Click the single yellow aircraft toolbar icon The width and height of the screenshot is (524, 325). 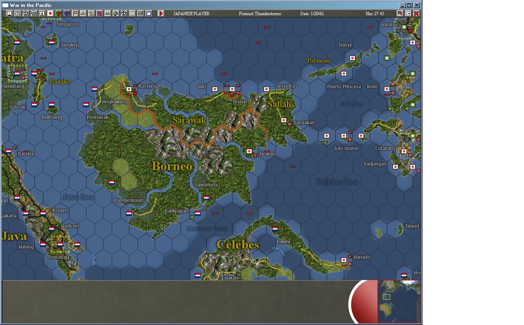[x=83, y=13]
